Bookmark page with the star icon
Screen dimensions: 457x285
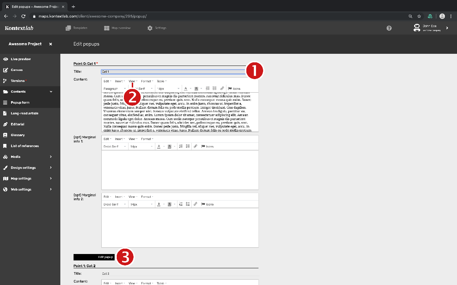click(419, 16)
